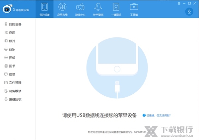
Task: Select the 一键刷机 tab
Action: (116, 9)
